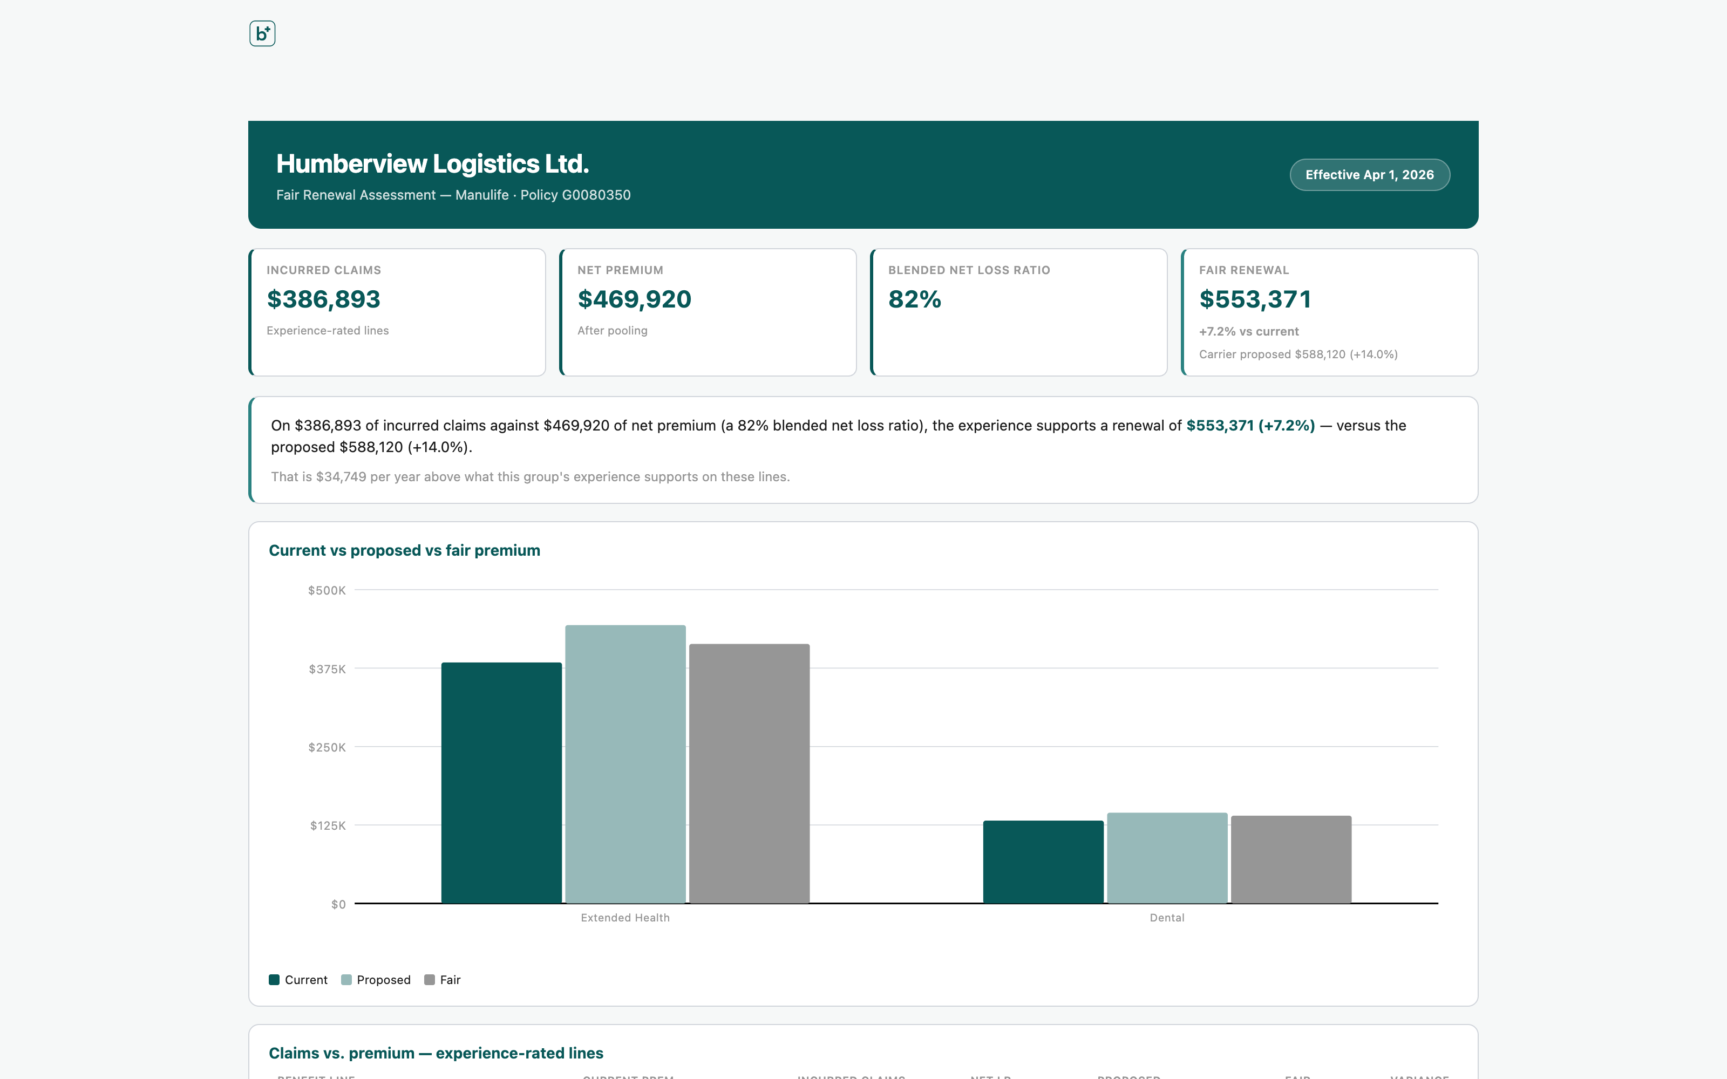Select the Extended Health proposed bar
This screenshot has width=1727, height=1079.
tap(625, 764)
